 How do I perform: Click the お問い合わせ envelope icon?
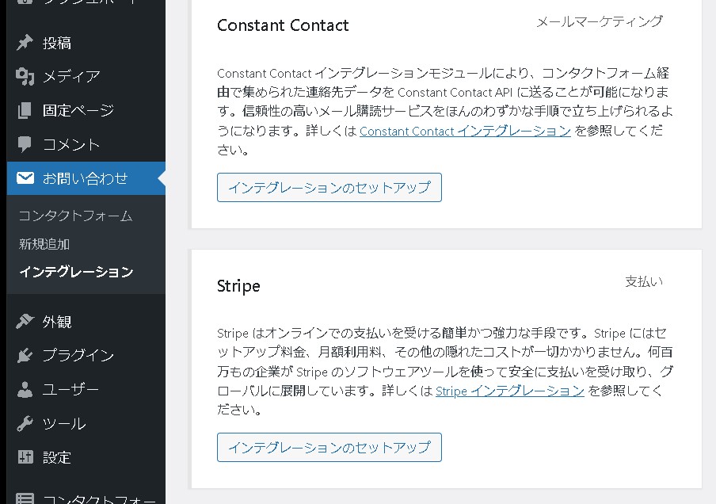[x=25, y=178]
